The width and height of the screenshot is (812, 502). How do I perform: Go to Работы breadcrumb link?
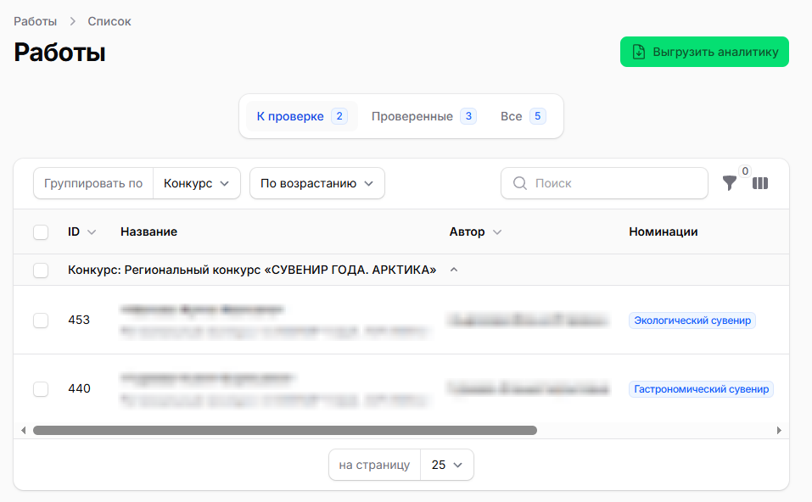pyautogui.click(x=36, y=21)
